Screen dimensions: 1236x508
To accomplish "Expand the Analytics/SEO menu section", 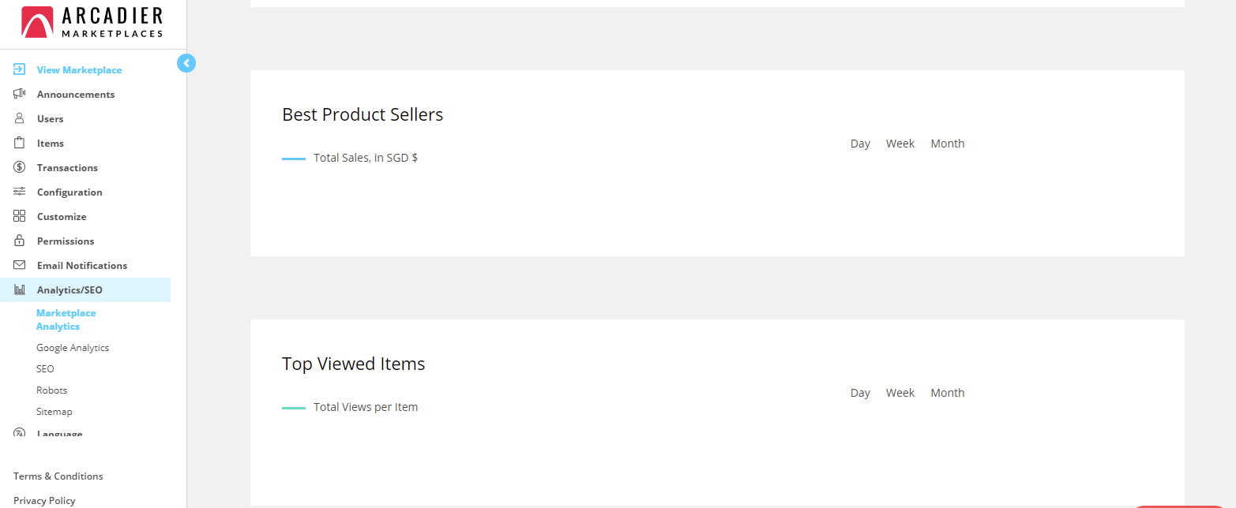I will [70, 290].
